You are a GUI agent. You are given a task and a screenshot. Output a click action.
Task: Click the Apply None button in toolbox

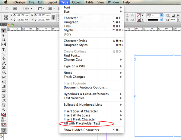(x=4, y=125)
